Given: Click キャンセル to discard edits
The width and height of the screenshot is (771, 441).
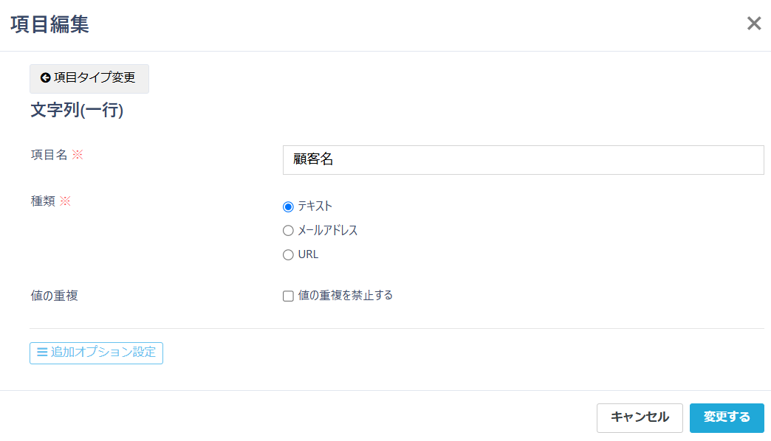Looking at the screenshot, I should click(640, 417).
